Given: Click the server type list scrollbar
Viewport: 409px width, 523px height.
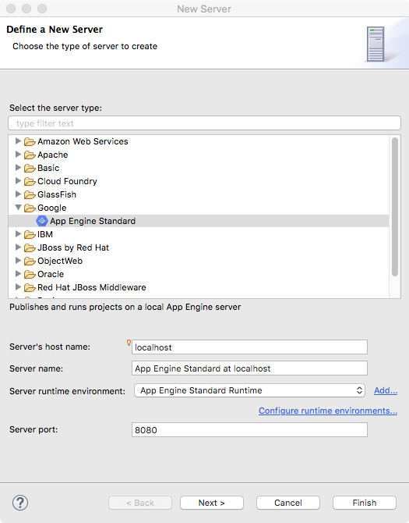Looking at the screenshot, I should tap(395, 207).
